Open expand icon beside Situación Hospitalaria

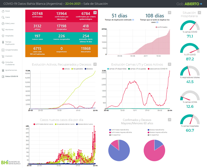pyautogui.click(x=199, y=13)
